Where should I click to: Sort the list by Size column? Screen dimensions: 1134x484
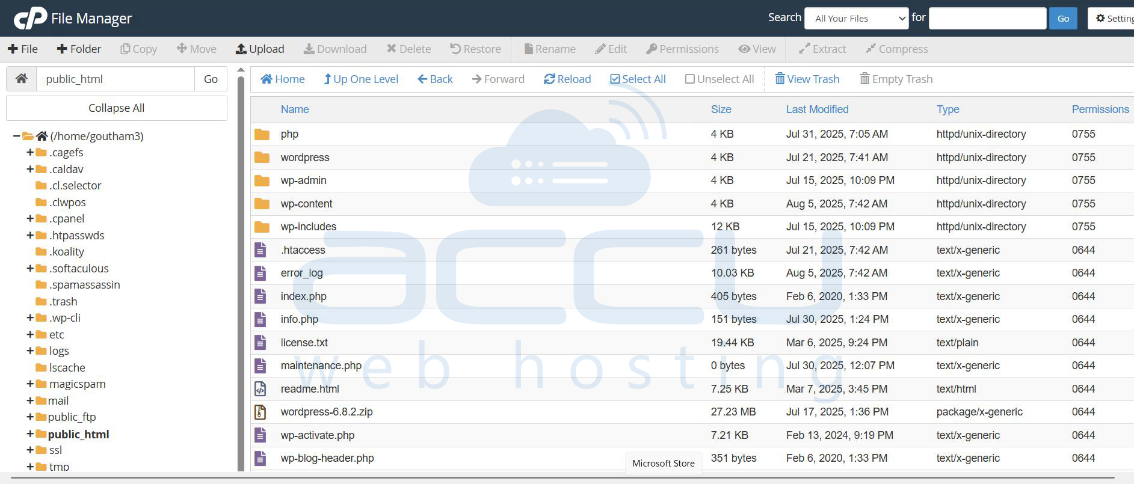[721, 109]
